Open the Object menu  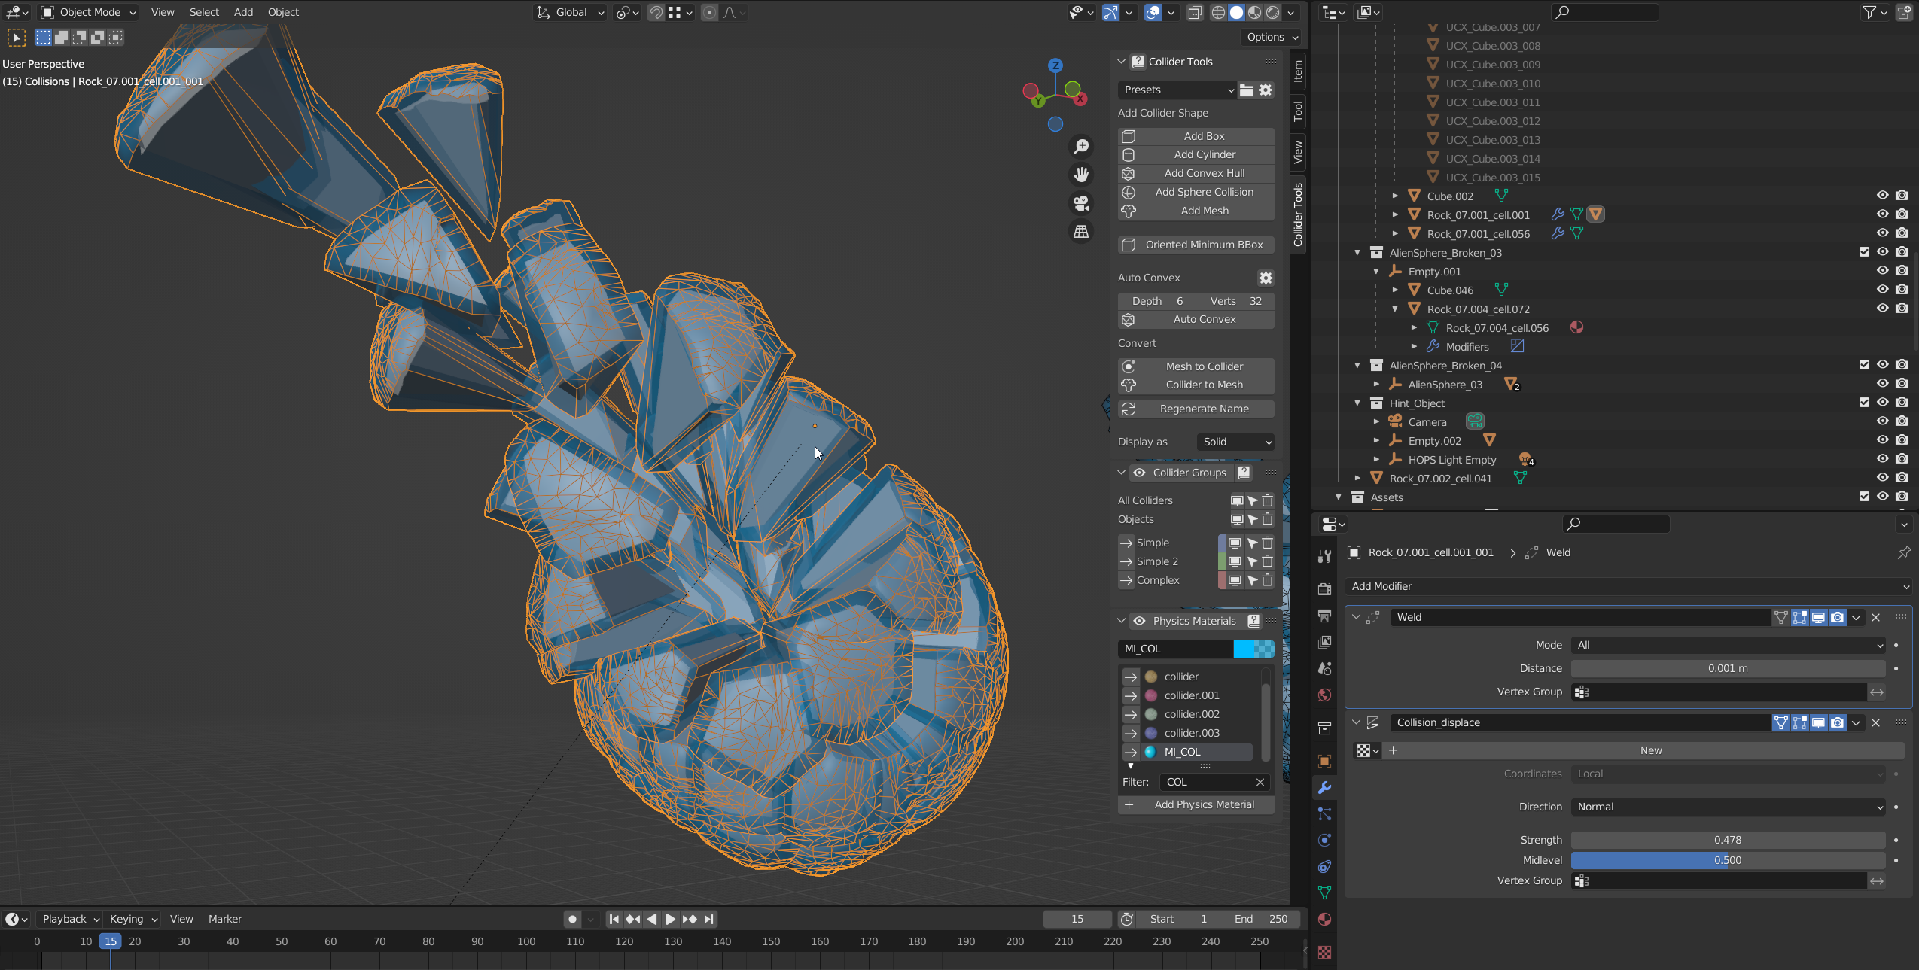coord(283,12)
